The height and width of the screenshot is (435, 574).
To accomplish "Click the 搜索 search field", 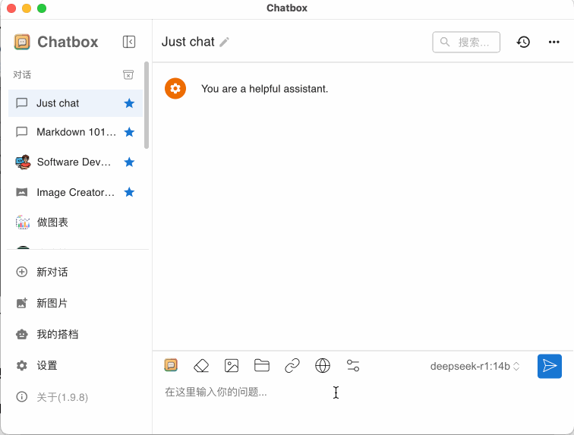I will [x=466, y=42].
